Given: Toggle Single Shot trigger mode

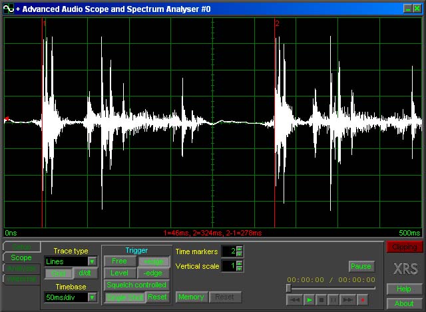Looking at the screenshot, I should 125,297.
